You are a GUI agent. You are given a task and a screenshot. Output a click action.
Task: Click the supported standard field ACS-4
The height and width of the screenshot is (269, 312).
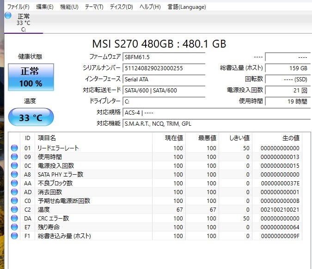(217, 113)
